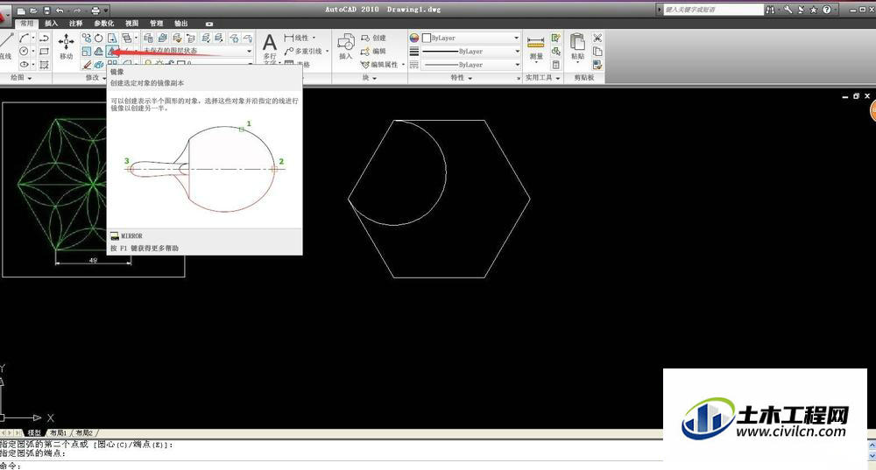Screen dimensions: 876x470
Task: Expand the 实用工具 panel title
Action: pos(542,78)
